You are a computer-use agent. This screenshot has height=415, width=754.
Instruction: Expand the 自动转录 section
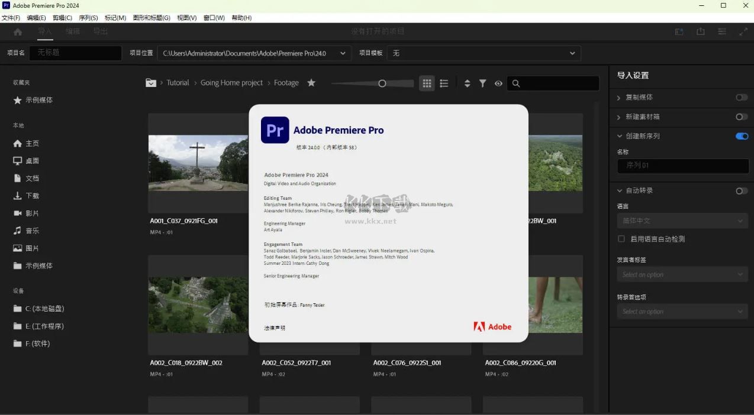619,190
